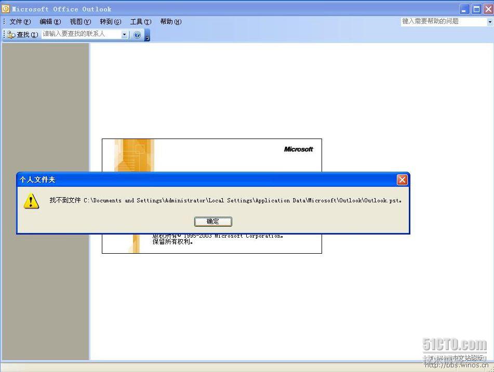Minimize the Outlook window
Viewport: 494px width, 372px height.
coord(464,9)
